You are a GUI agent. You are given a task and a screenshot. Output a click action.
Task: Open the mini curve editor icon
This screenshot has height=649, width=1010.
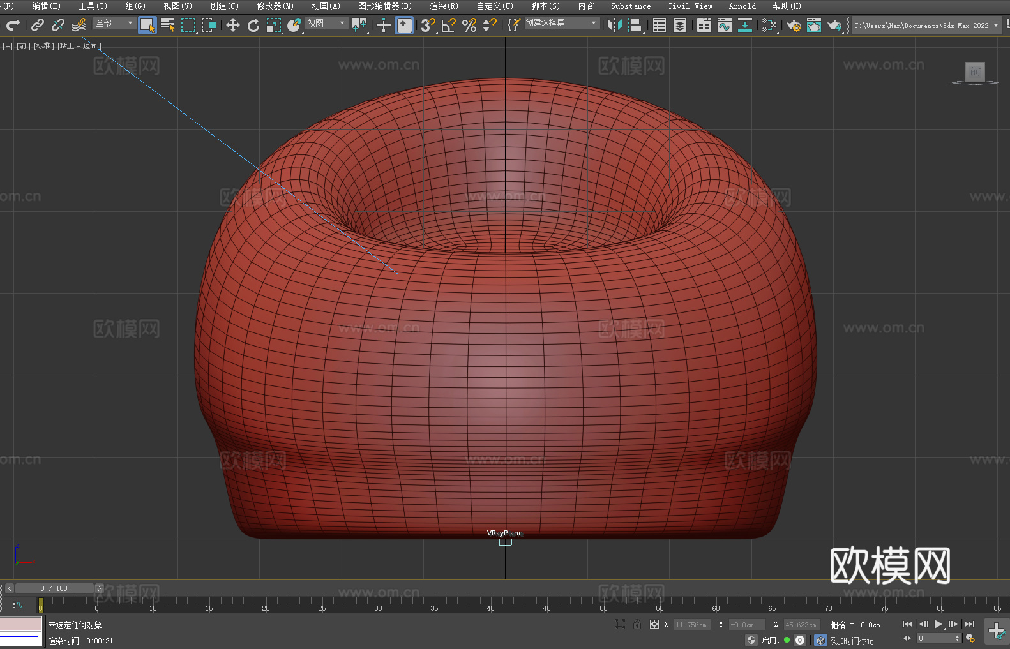(x=18, y=604)
